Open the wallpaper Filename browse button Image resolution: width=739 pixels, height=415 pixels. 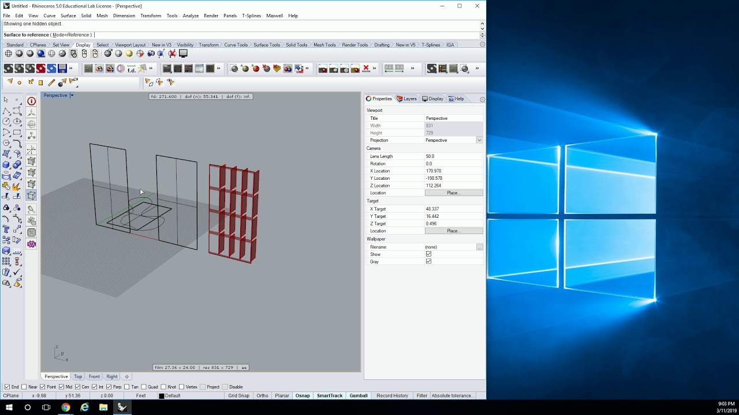pyautogui.click(x=479, y=247)
